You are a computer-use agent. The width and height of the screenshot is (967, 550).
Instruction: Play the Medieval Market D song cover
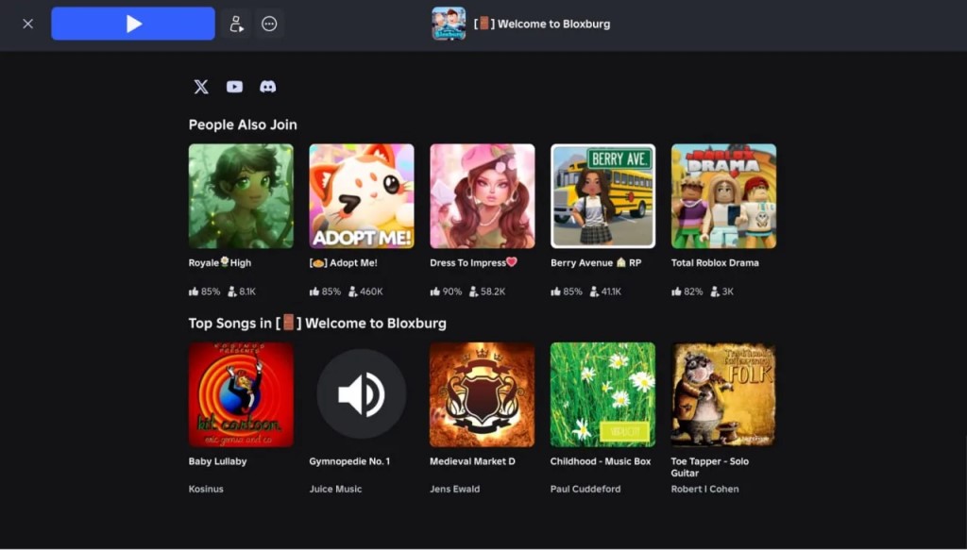[x=483, y=394]
